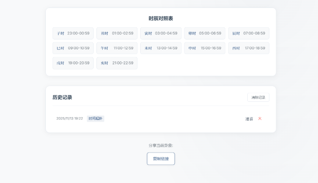Click the 戌时 19:00-20:59 card
The width and height of the screenshot is (318, 183).
coord(73,63)
